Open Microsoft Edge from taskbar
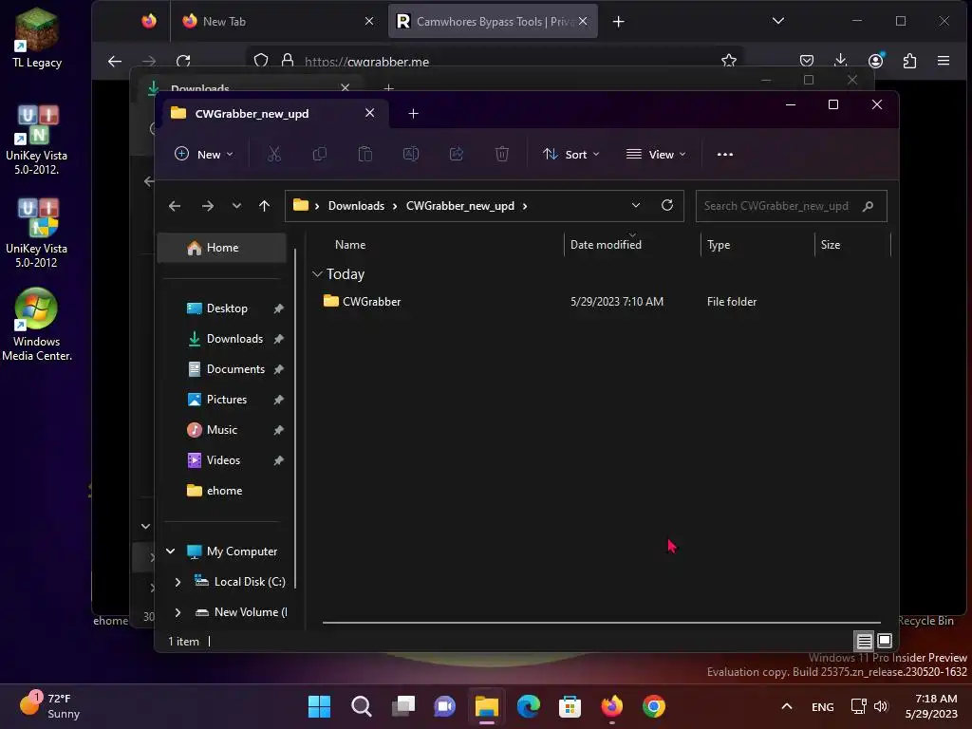Screen dimensions: 972x729 click(x=528, y=706)
